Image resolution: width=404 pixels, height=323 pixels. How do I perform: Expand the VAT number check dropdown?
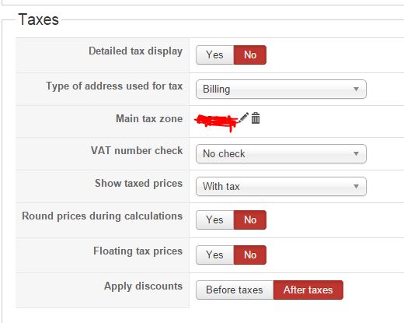coord(281,154)
